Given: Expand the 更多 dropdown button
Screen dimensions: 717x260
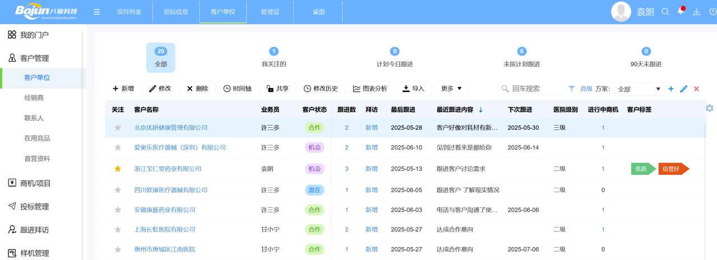Looking at the screenshot, I should (451, 89).
